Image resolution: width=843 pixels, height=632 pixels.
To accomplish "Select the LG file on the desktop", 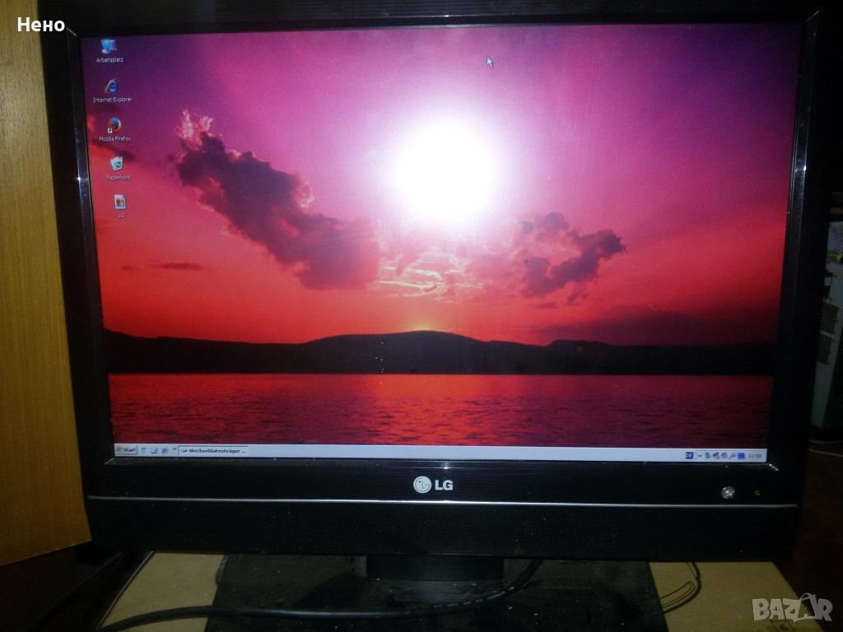I will 120,202.
